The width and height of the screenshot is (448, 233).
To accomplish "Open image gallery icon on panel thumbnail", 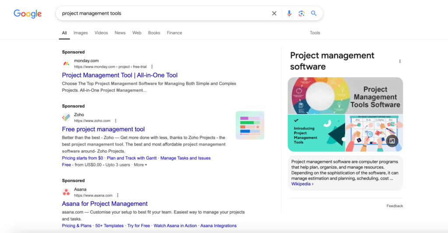I will coord(392,141).
